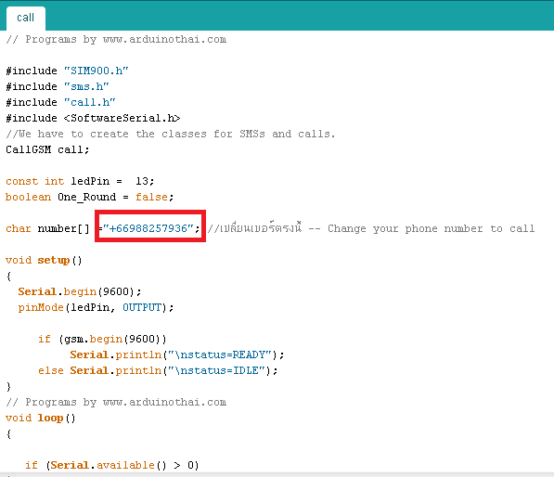Screen dimensions: 554x477
Task: Place cursor on SIM900.h include line
Action: [x=67, y=71]
